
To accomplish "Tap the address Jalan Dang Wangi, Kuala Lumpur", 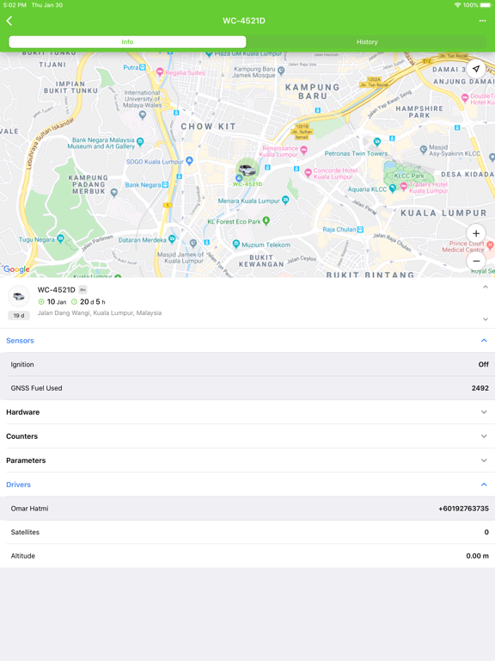I will pyautogui.click(x=100, y=312).
